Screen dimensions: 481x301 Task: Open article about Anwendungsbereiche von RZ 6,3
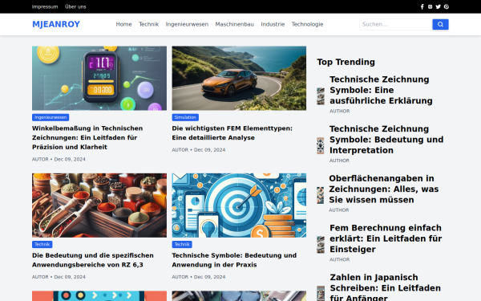(93, 260)
